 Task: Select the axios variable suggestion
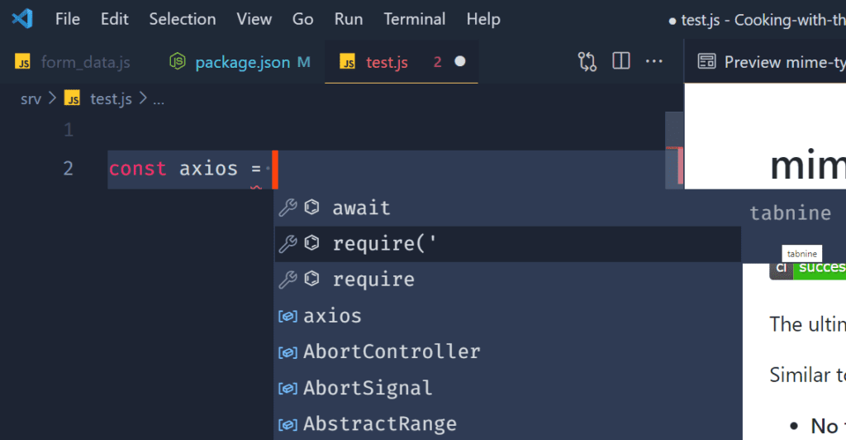click(507, 316)
